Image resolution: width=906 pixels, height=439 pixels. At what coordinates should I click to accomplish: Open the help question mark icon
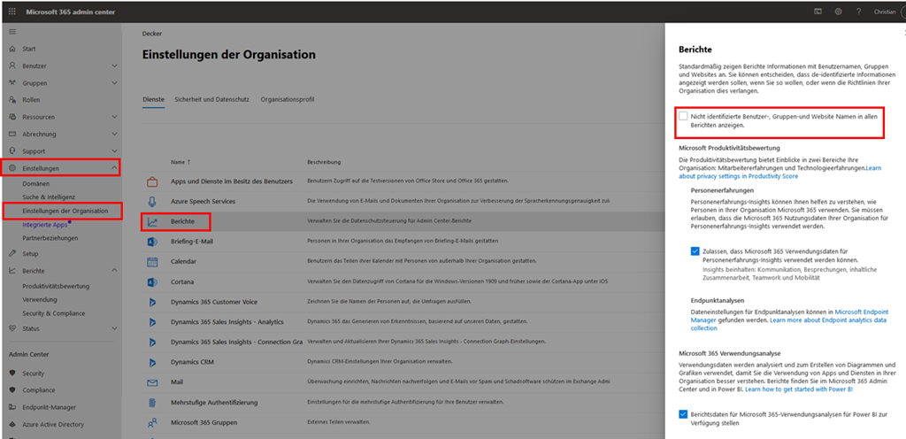click(858, 12)
